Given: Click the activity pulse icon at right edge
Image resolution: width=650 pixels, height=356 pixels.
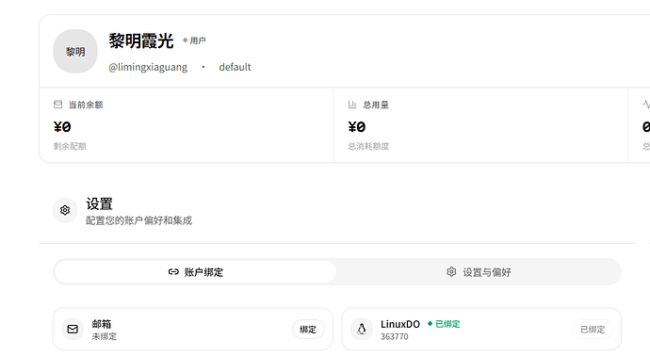Looking at the screenshot, I should [646, 105].
